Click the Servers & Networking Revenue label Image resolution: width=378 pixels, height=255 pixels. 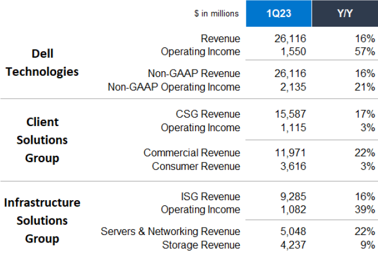(x=170, y=232)
